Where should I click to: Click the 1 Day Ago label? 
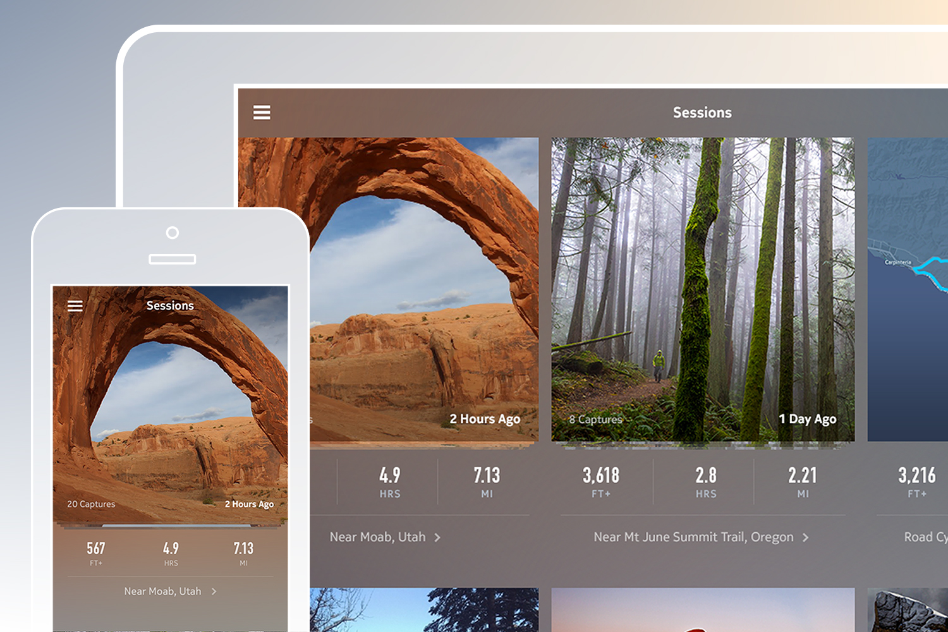click(807, 418)
